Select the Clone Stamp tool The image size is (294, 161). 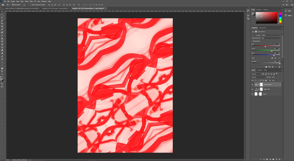(x=2, y=38)
